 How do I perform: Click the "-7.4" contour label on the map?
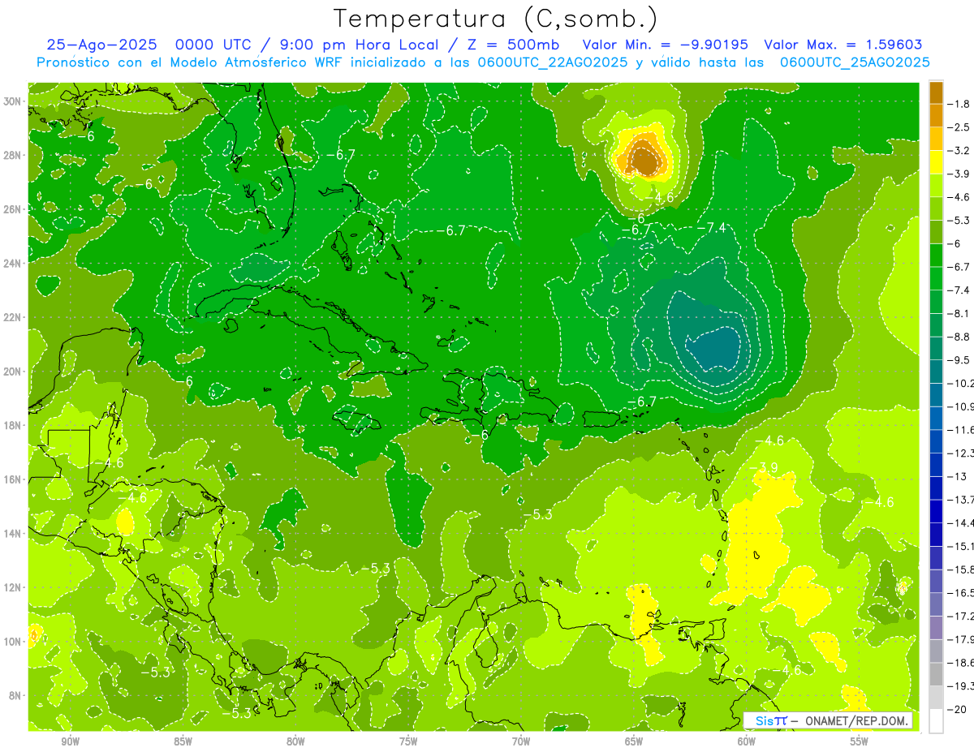coord(711,228)
